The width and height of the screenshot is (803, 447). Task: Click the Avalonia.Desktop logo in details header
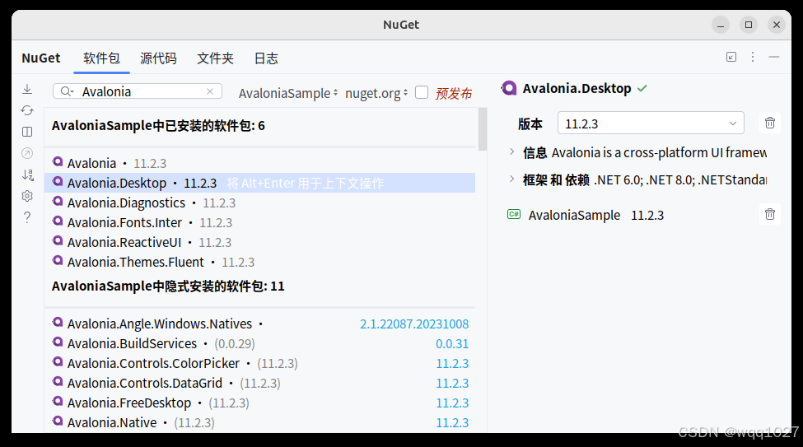(x=509, y=89)
